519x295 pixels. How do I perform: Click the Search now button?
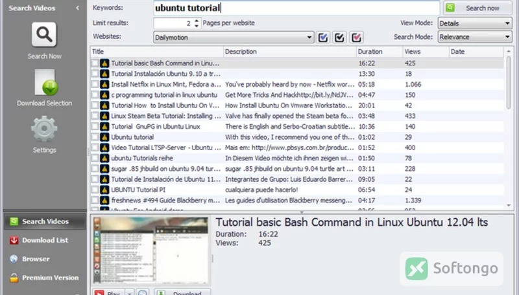click(x=477, y=8)
